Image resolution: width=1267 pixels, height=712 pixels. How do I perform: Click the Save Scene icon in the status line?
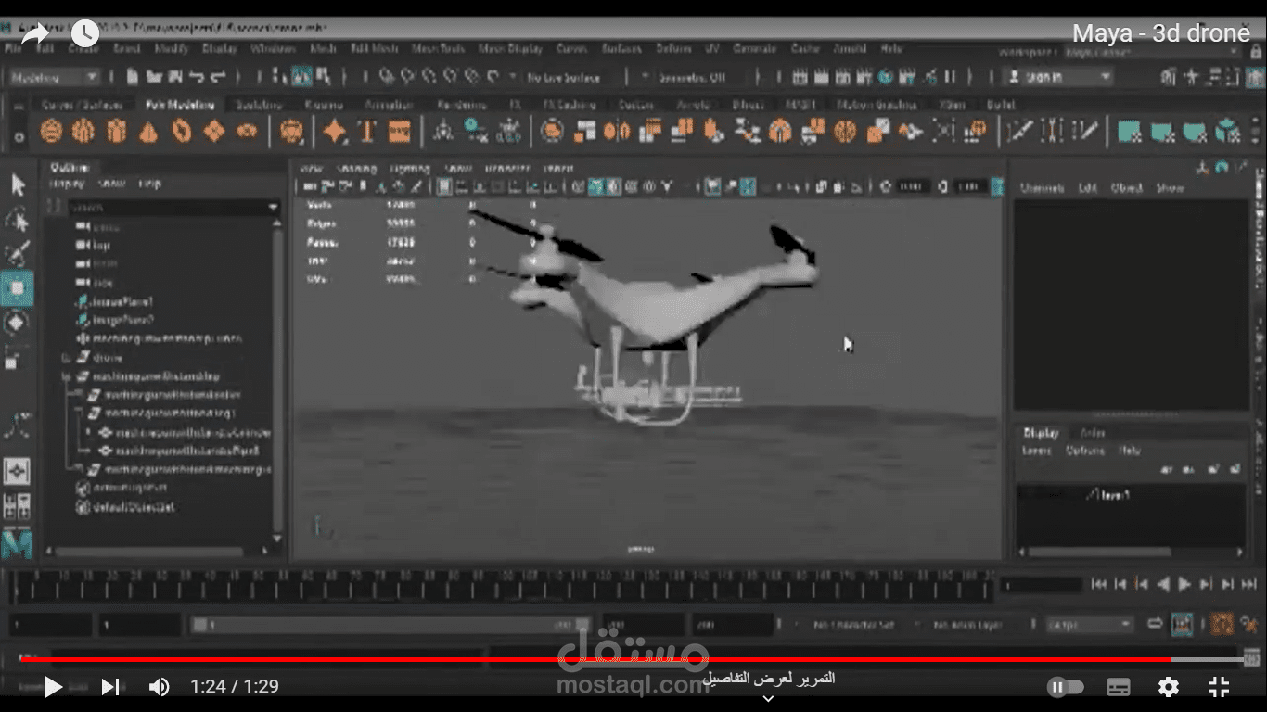click(174, 77)
